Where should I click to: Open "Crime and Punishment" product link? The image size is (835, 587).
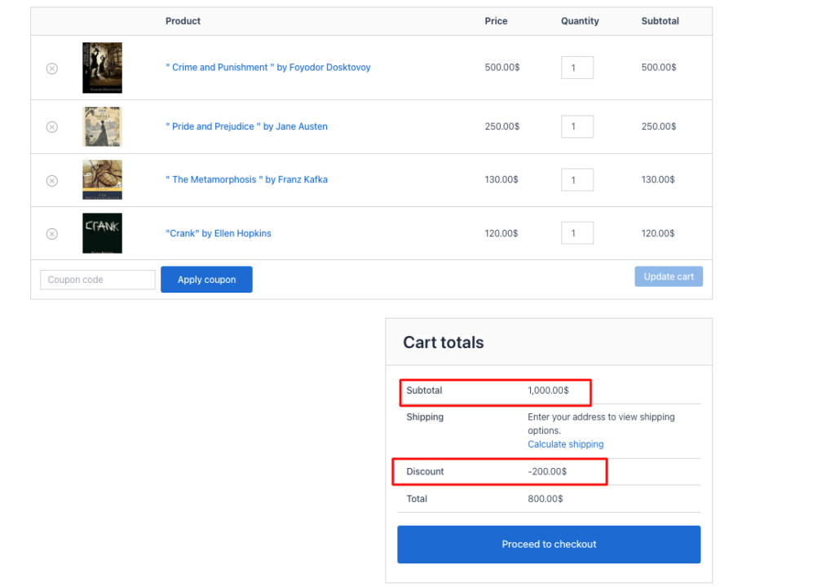tap(267, 68)
